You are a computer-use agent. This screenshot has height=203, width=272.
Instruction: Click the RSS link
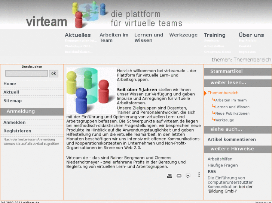(212, 172)
